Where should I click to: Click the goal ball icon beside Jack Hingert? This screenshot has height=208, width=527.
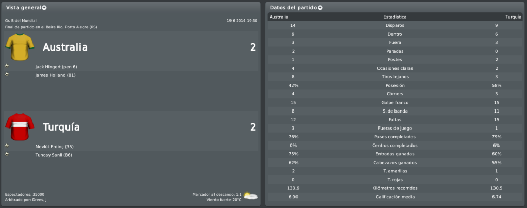click(x=7, y=66)
